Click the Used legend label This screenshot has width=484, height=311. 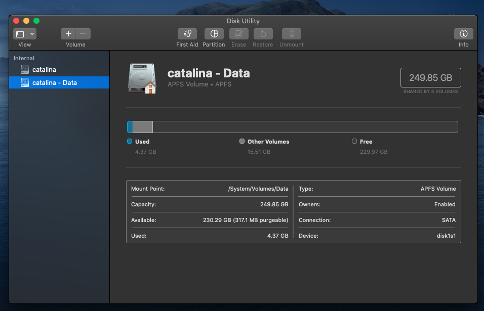(x=142, y=142)
